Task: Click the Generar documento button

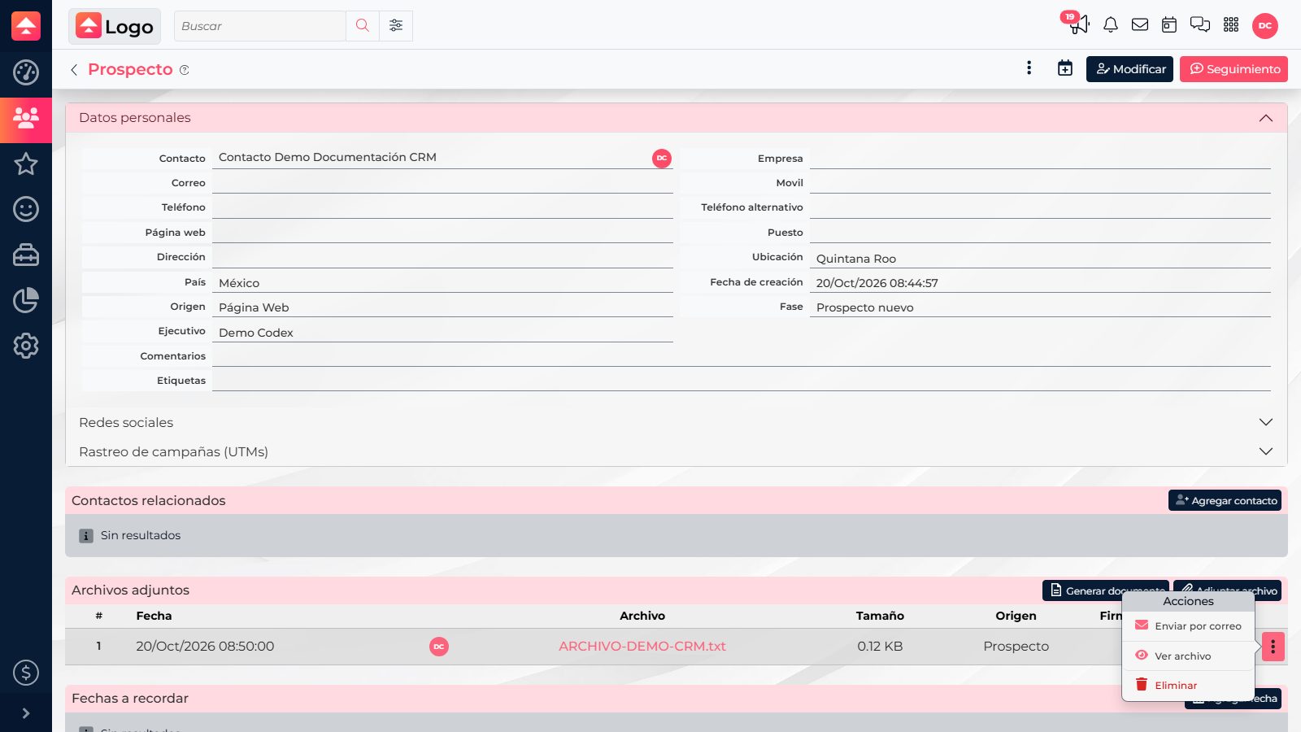Action: (1106, 590)
